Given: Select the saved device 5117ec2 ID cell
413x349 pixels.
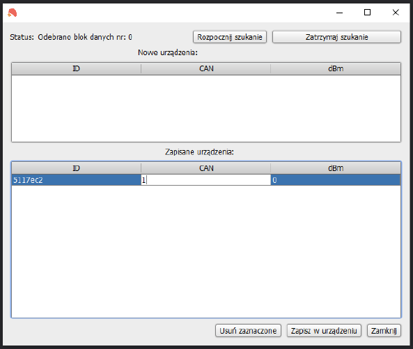Looking at the screenshot, I should point(76,180).
